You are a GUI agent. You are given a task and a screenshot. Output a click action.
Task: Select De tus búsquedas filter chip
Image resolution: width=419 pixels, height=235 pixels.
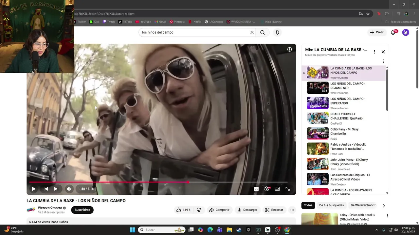(331, 205)
